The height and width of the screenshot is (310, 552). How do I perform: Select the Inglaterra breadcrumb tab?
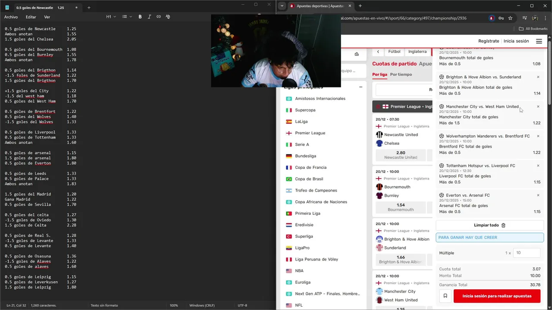click(x=417, y=52)
